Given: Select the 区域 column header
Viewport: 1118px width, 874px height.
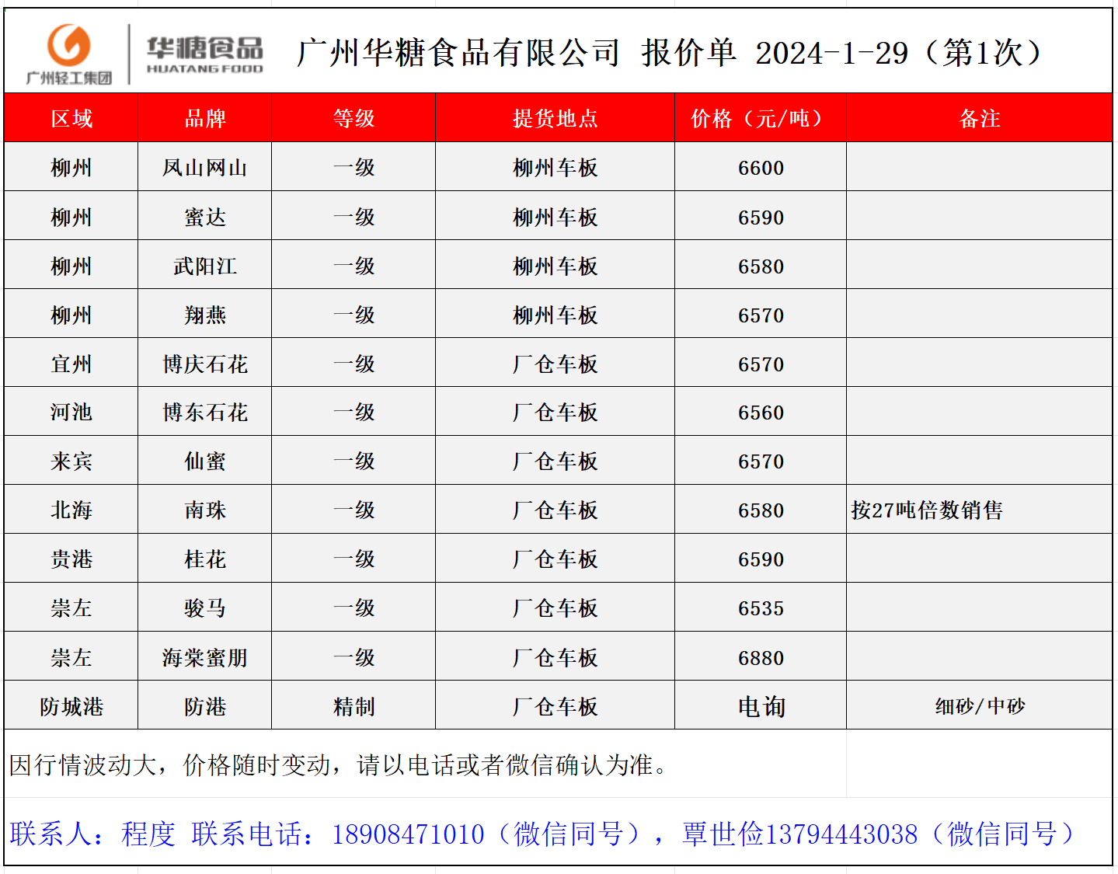Looking at the screenshot, I should coord(71,118).
